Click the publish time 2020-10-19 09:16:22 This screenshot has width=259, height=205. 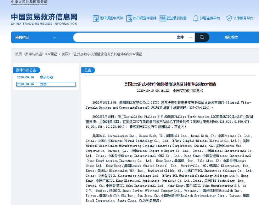pyautogui.click(x=153, y=91)
